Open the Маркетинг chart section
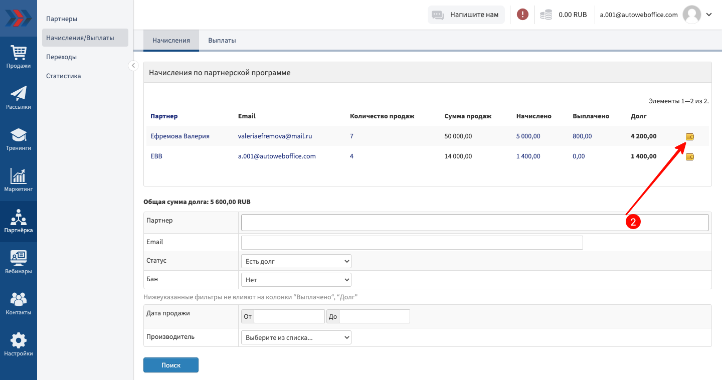 (19, 180)
